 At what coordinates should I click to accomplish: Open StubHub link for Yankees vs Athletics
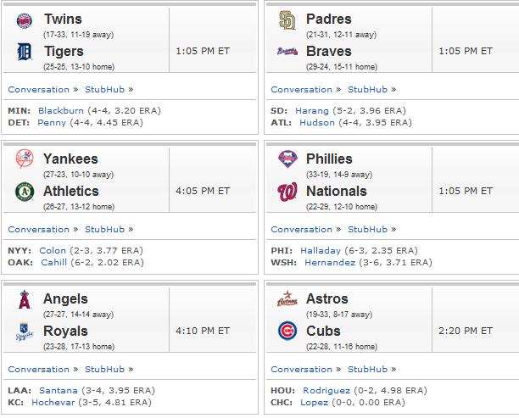[104, 230]
